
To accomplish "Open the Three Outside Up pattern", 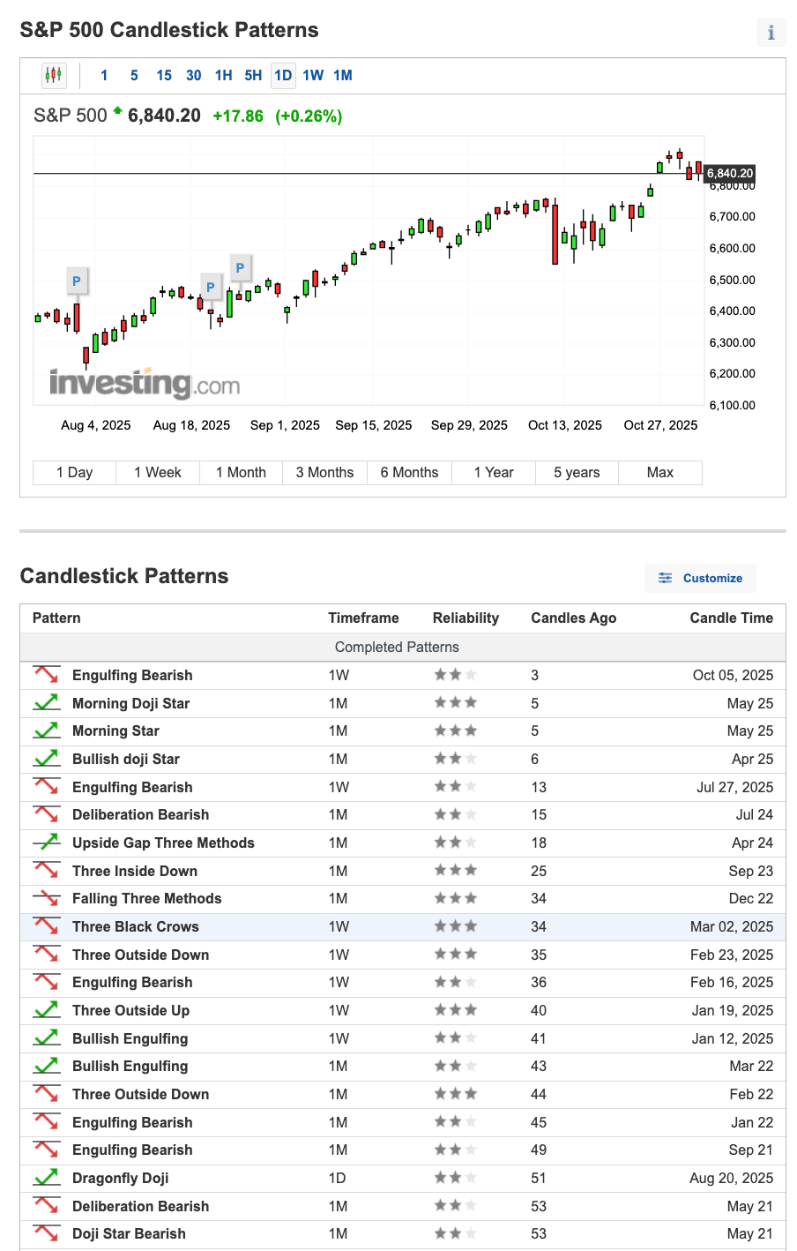I will pyautogui.click(x=130, y=1010).
